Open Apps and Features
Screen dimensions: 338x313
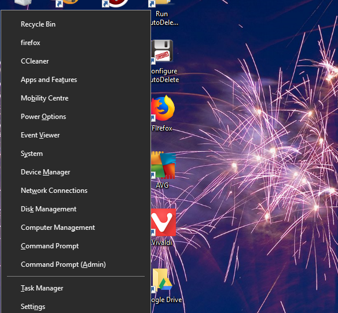point(75,80)
